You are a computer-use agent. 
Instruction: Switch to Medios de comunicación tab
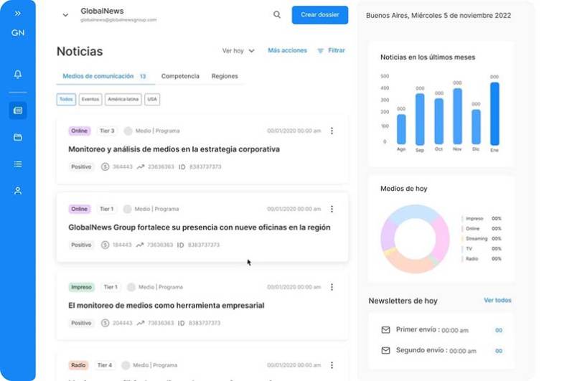[x=104, y=76]
